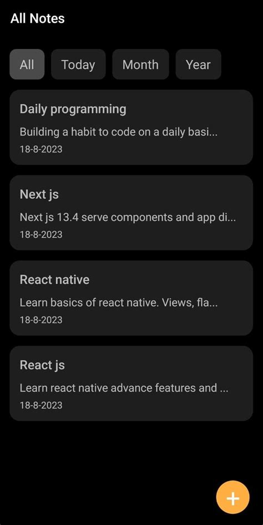The height and width of the screenshot is (525, 263).
Task: Open the Daily programming note
Action: coord(131,127)
